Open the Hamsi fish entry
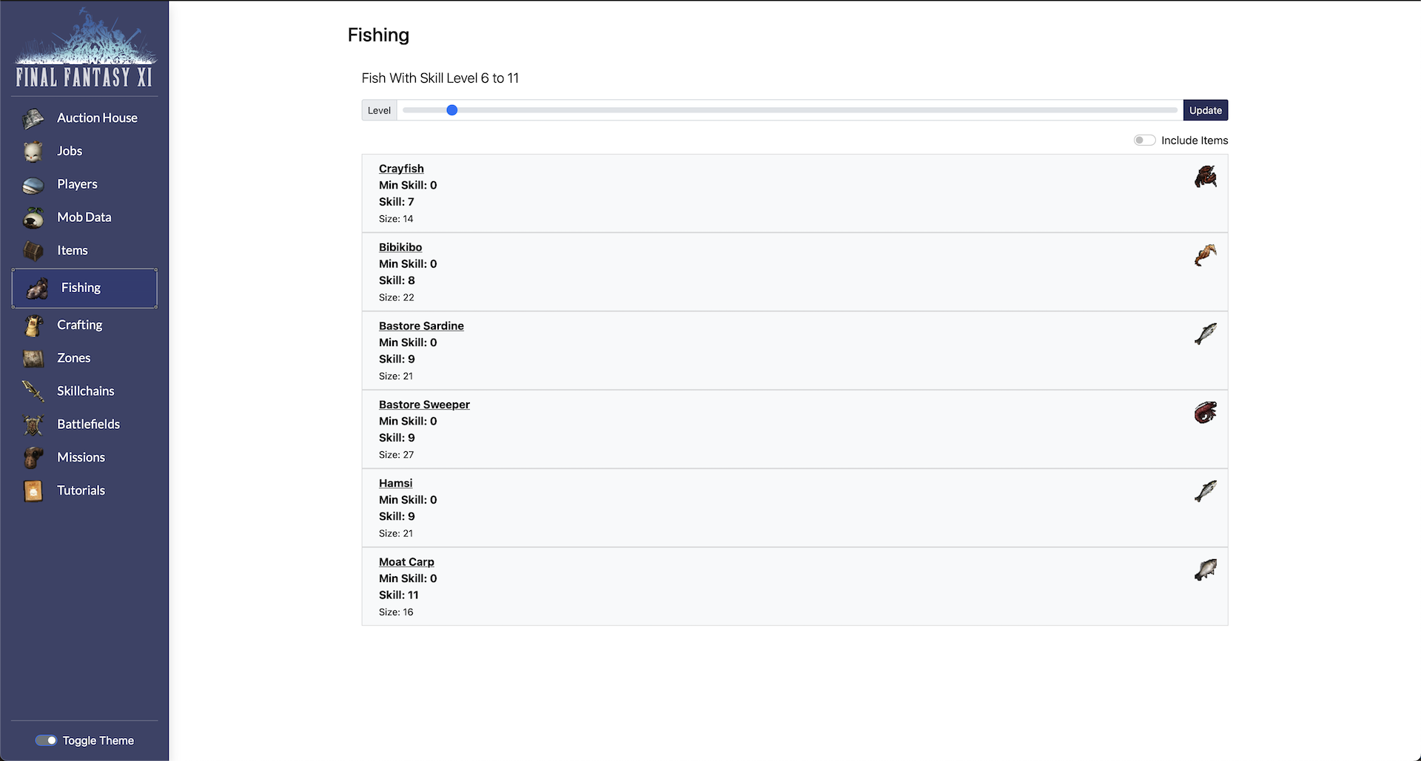1421x761 pixels. [395, 483]
